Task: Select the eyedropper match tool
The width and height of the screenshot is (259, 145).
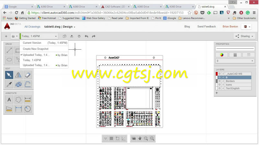Action: click(x=9, y=84)
